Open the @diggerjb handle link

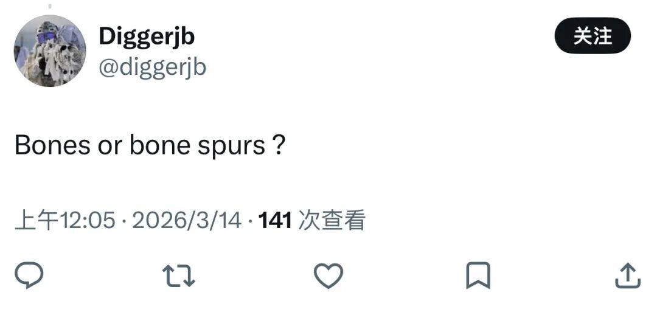(x=152, y=67)
